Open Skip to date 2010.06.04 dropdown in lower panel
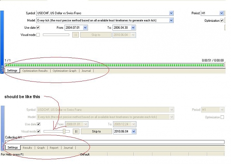 [134, 131]
